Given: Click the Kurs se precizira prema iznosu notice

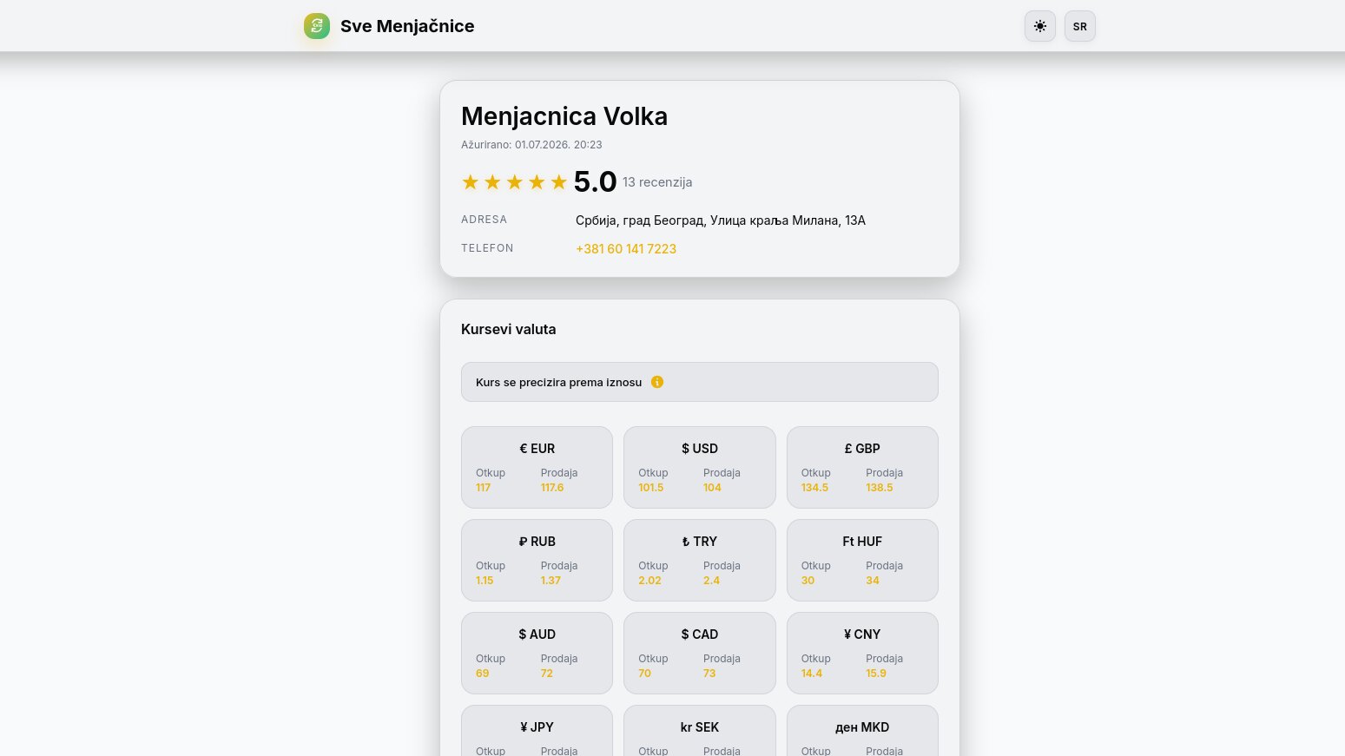Looking at the screenshot, I should [x=700, y=382].
